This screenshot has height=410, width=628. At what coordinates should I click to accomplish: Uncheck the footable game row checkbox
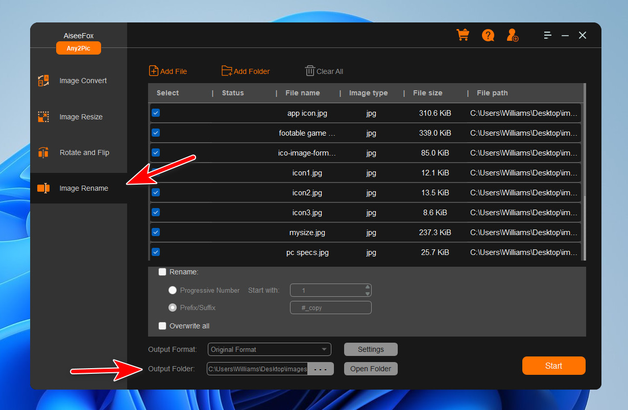tap(156, 133)
